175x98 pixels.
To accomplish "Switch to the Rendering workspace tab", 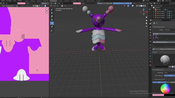I will pos(74,1).
